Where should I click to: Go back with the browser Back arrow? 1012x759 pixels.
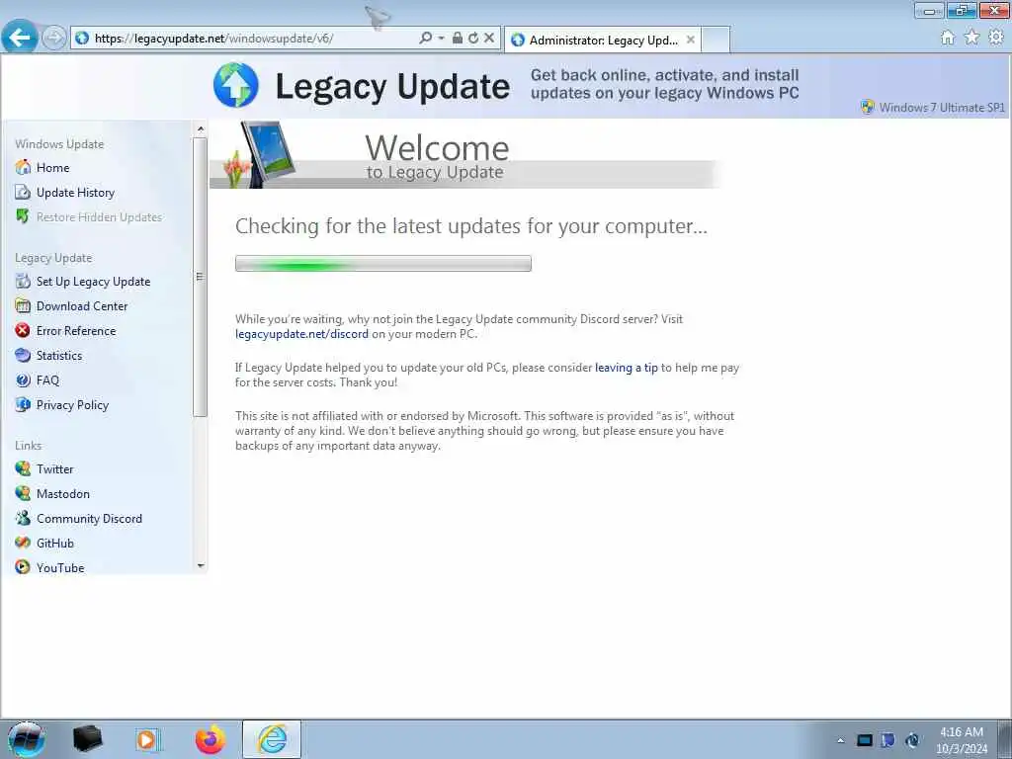[20, 38]
